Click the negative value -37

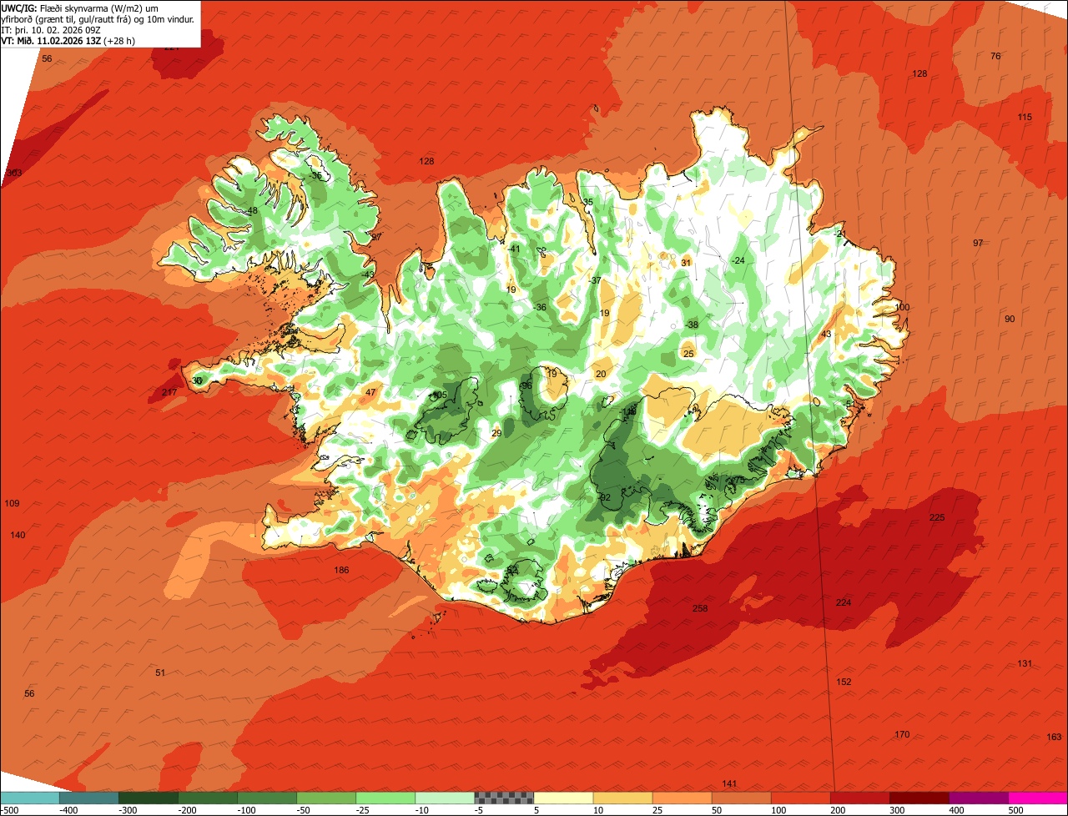[594, 281]
